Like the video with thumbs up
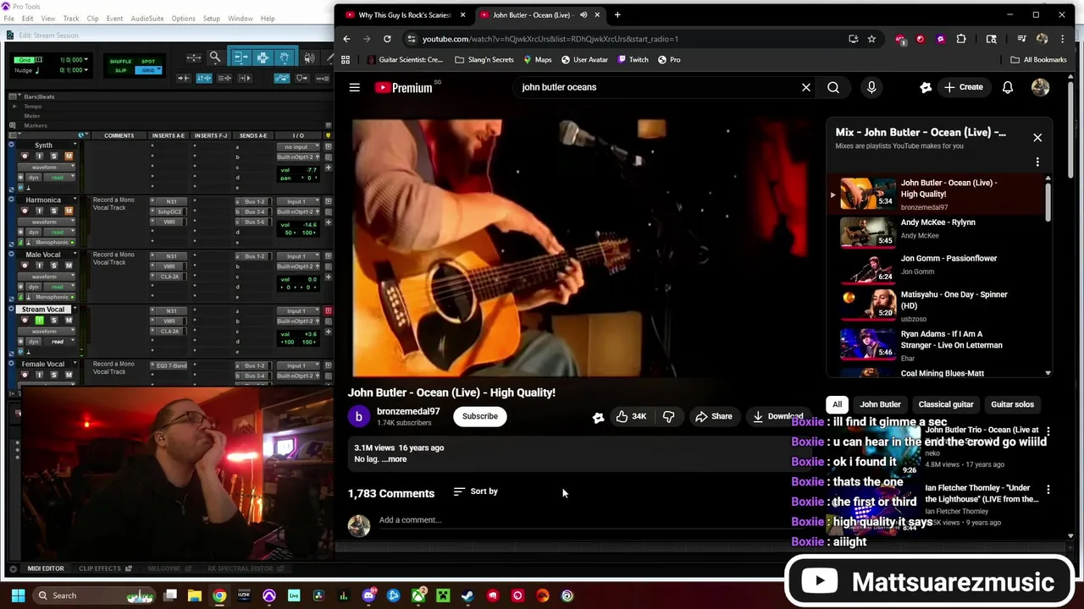This screenshot has height=609, width=1084. (631, 416)
